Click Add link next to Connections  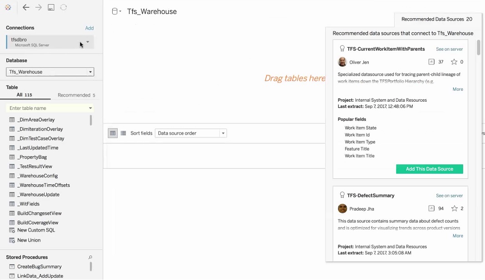click(89, 28)
